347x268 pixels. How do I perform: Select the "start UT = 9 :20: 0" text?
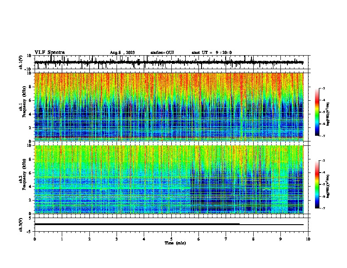click(x=212, y=53)
